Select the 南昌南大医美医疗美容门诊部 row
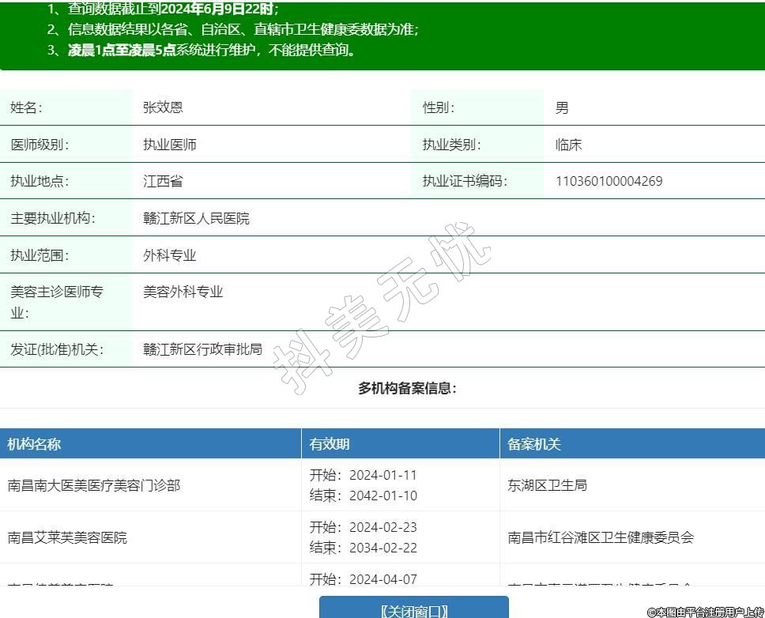Viewport: 765px width, 618px height. [x=94, y=485]
